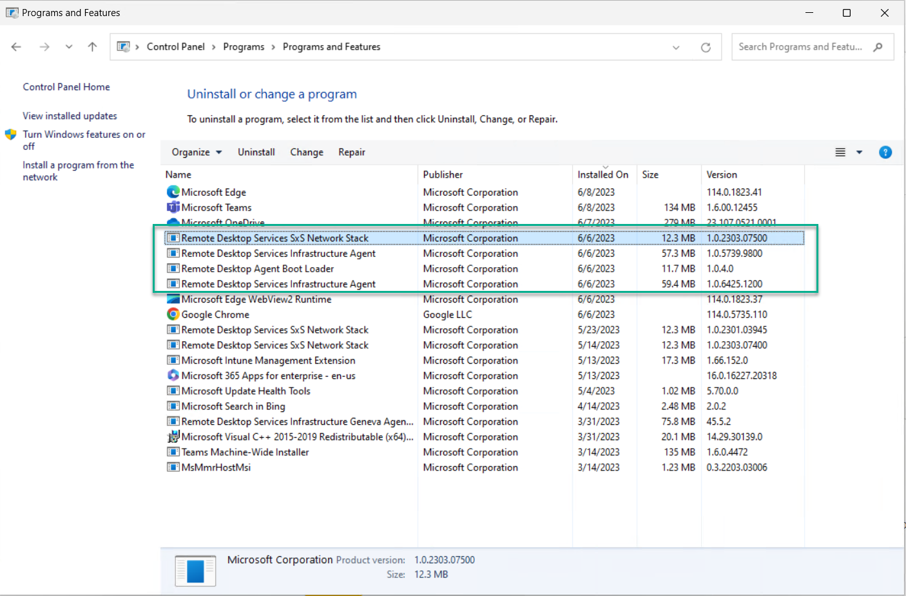Viewport: 906px width, 596px height.
Task: Click the Repair toolbar command
Action: [x=352, y=152]
